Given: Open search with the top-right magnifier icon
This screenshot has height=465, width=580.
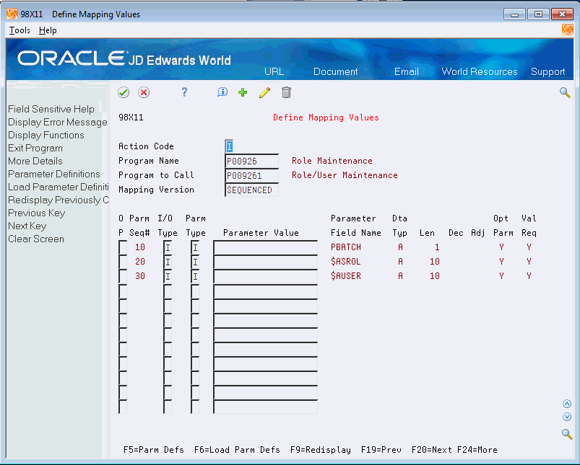Looking at the screenshot, I should [564, 92].
